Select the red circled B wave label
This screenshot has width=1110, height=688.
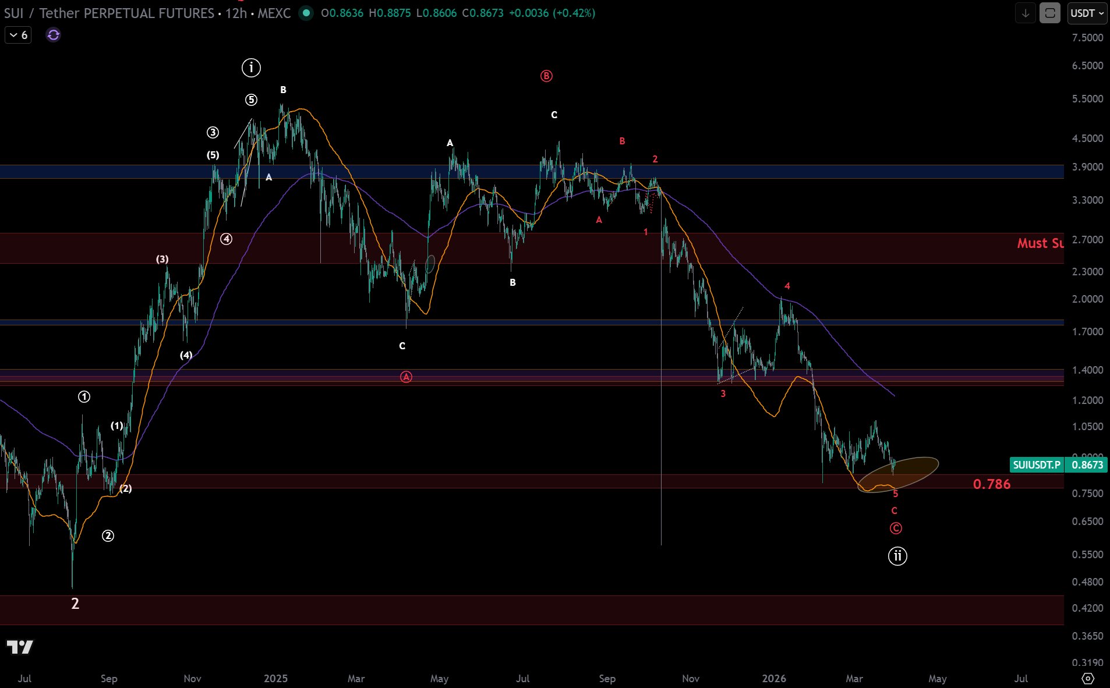(x=546, y=76)
